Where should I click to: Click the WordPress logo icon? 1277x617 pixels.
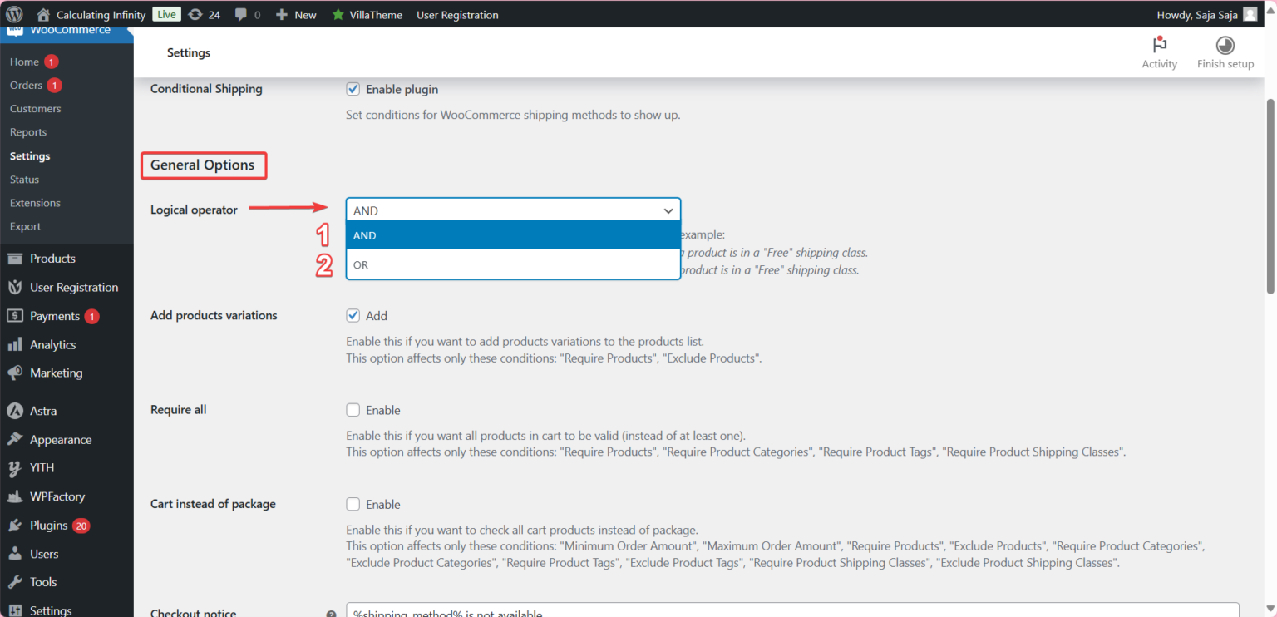coord(14,14)
